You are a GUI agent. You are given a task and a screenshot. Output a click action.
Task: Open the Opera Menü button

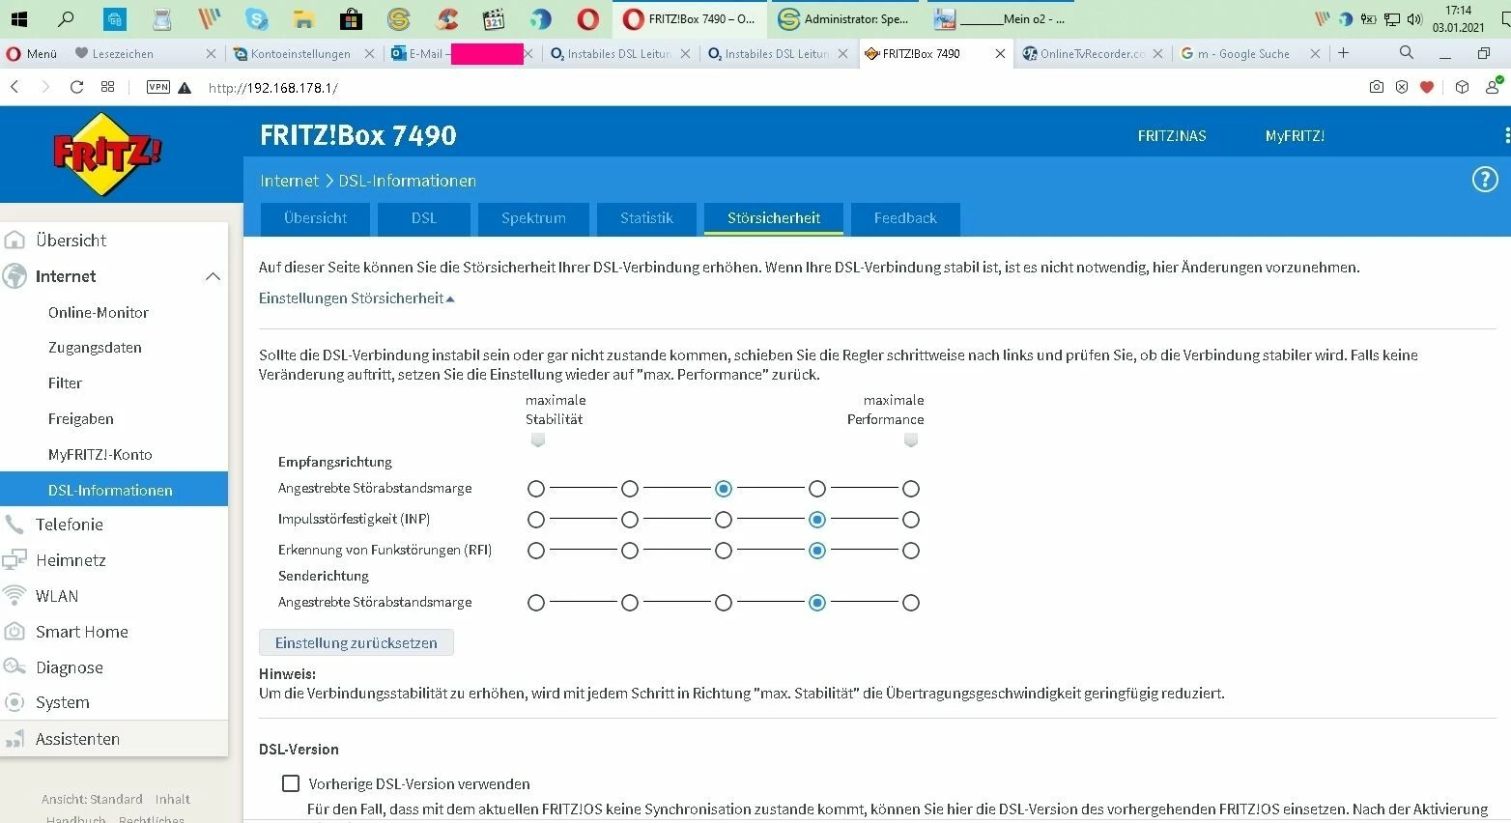[32, 54]
